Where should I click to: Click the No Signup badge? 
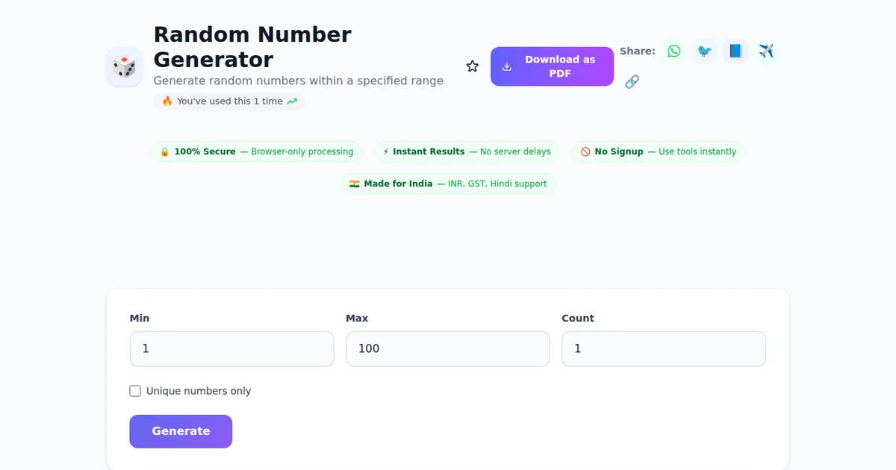point(658,151)
